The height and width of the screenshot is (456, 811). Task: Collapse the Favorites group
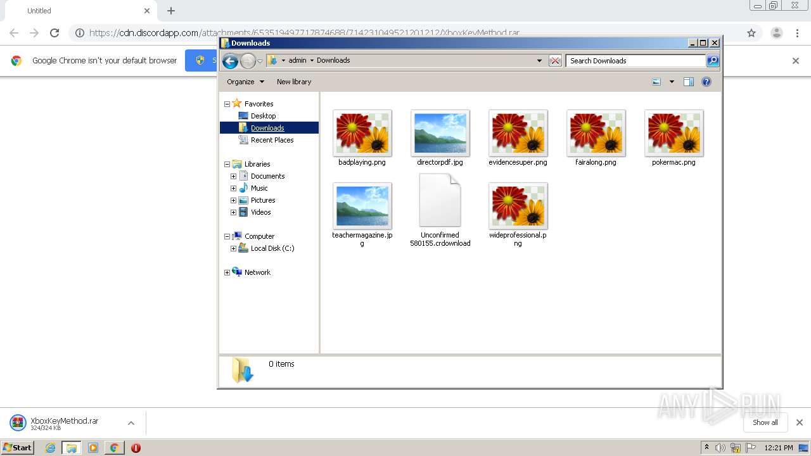click(x=227, y=104)
